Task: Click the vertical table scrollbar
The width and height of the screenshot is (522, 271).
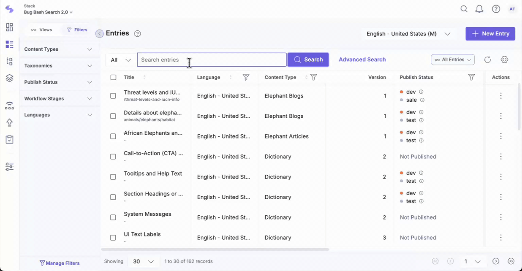Action: pos(519,106)
